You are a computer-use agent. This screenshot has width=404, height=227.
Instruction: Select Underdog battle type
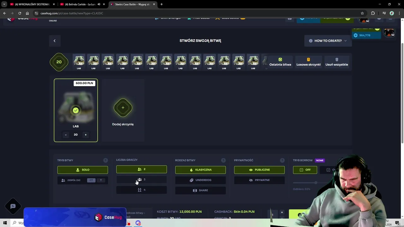(200, 180)
